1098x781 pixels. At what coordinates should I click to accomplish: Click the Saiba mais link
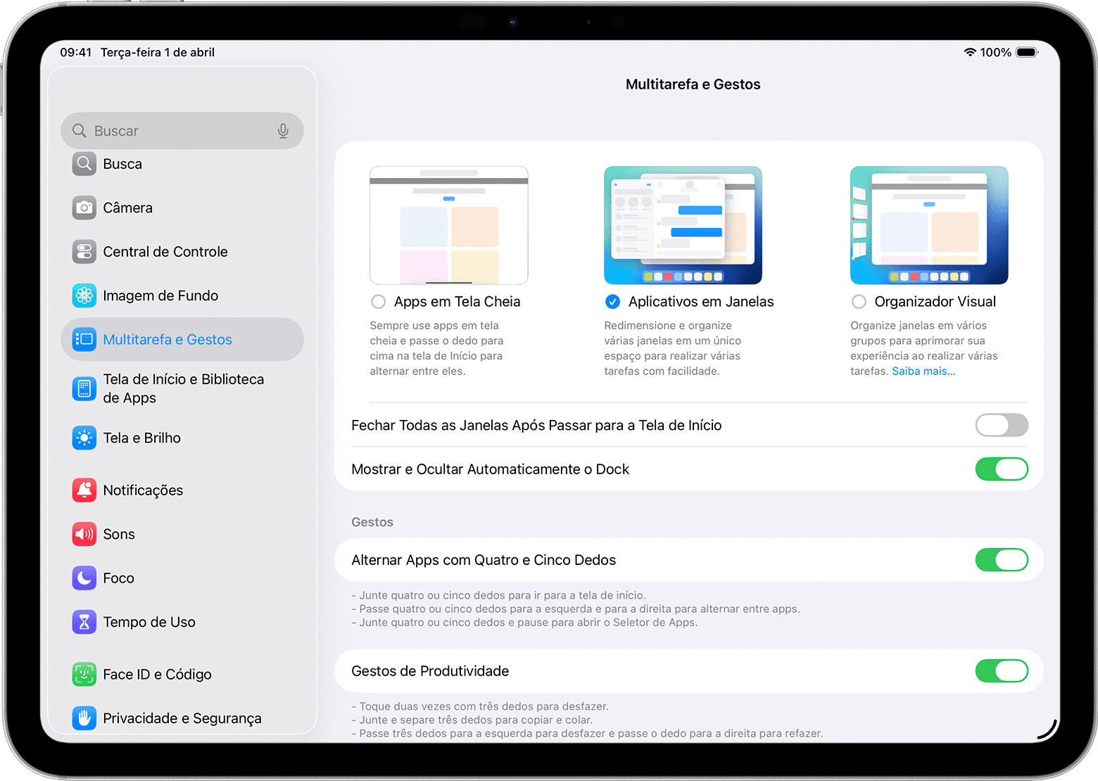[923, 372]
